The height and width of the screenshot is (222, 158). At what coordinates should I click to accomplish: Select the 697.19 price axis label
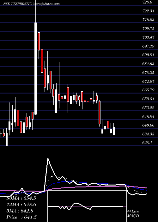[149, 46]
